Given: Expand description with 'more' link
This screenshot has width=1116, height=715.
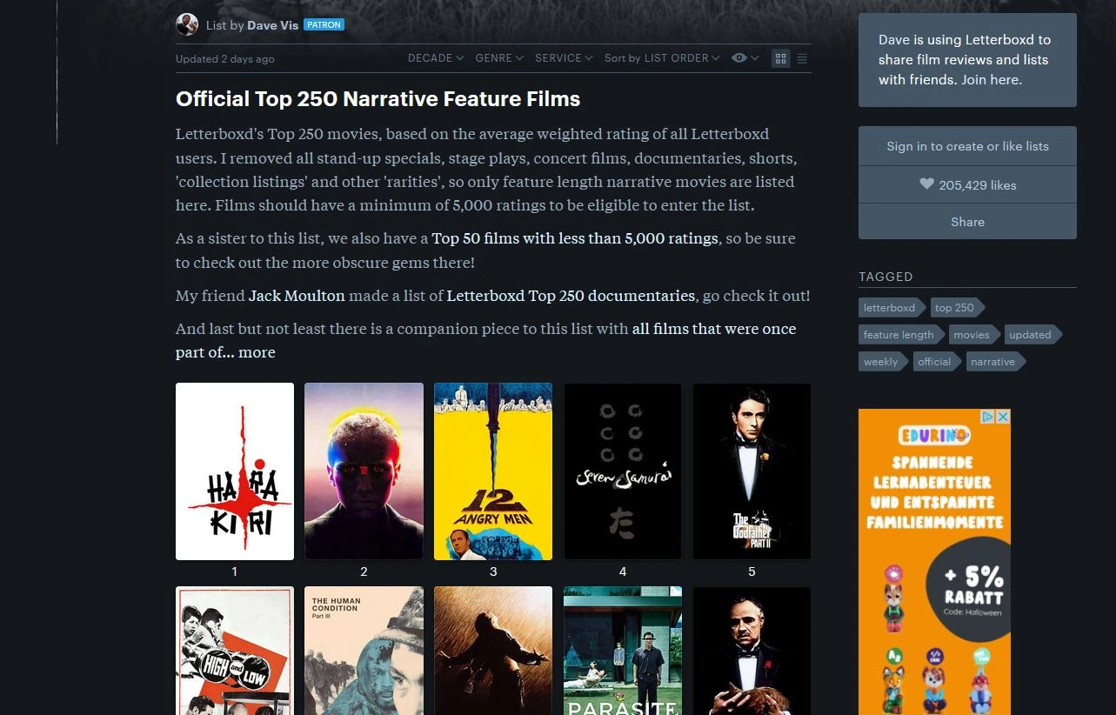Looking at the screenshot, I should (257, 352).
